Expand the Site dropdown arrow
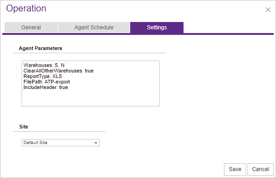 point(96,143)
